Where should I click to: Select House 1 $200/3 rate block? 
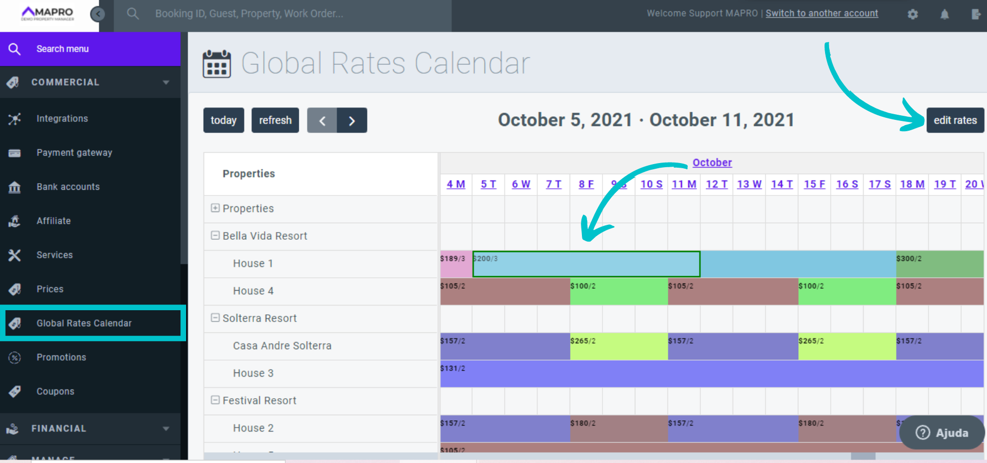pyautogui.click(x=586, y=264)
